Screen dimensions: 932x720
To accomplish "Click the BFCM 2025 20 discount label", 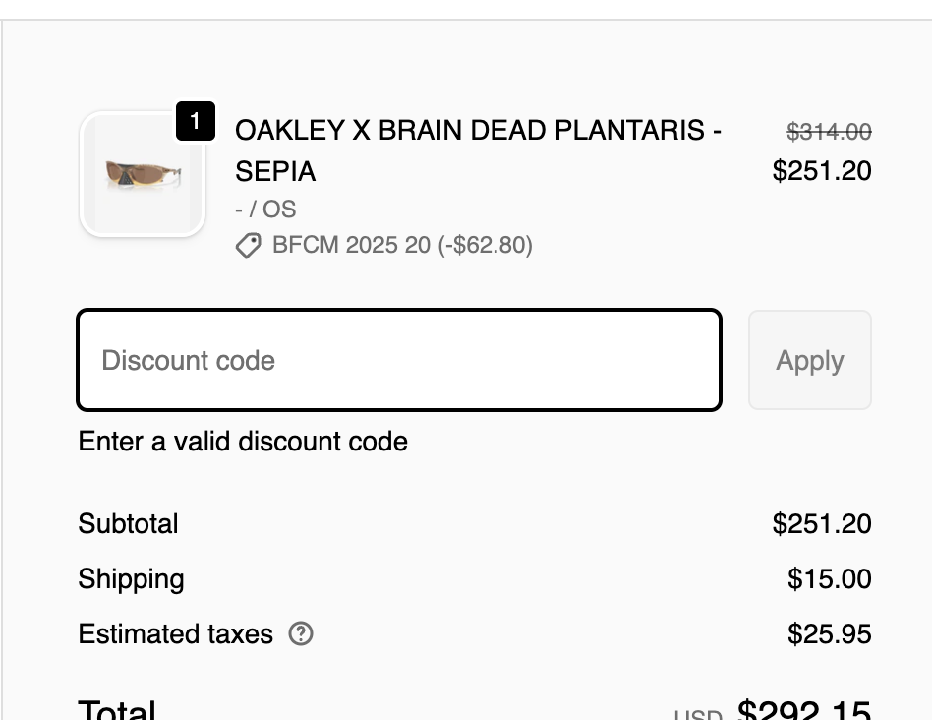I will pyautogui.click(x=402, y=245).
